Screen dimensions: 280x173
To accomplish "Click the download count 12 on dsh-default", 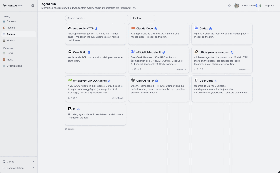I will pos(134,69).
